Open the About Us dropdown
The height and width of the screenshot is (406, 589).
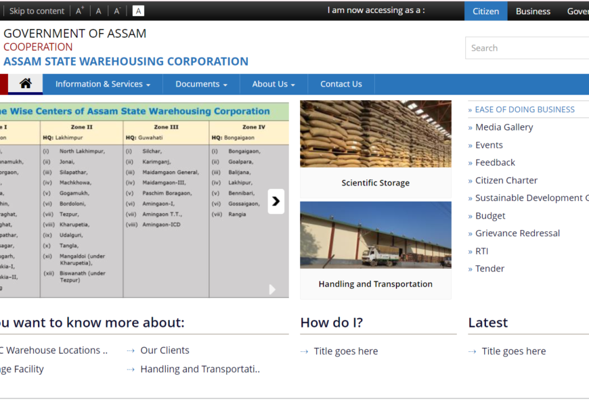click(274, 84)
